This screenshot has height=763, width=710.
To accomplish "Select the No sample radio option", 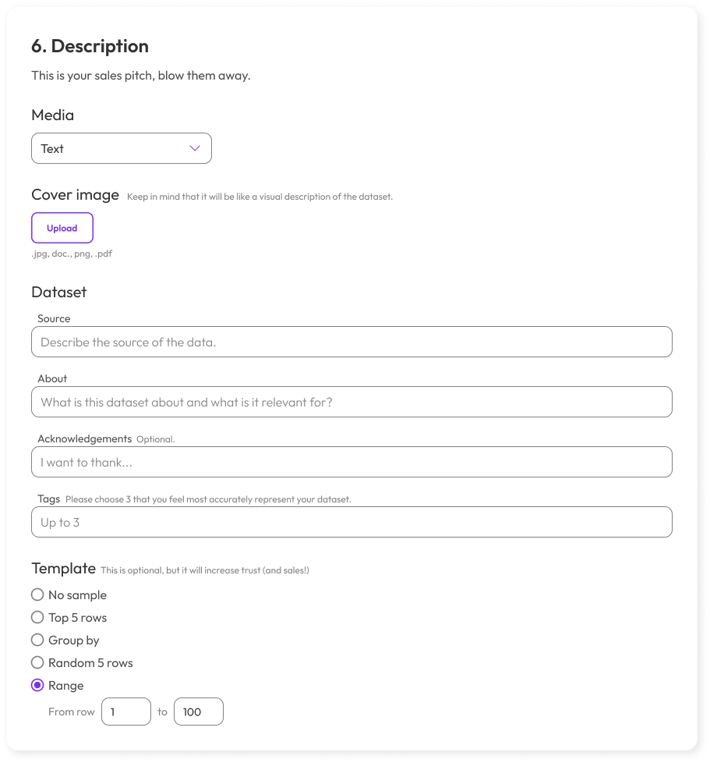I will pos(37,594).
